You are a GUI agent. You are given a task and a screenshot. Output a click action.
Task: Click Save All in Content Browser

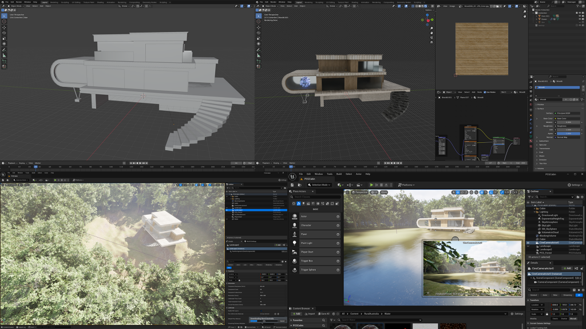pyautogui.click(x=324, y=314)
